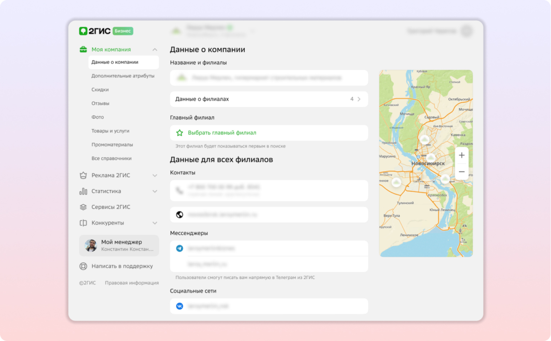
Task: Zoom out on the map
Action: [462, 172]
